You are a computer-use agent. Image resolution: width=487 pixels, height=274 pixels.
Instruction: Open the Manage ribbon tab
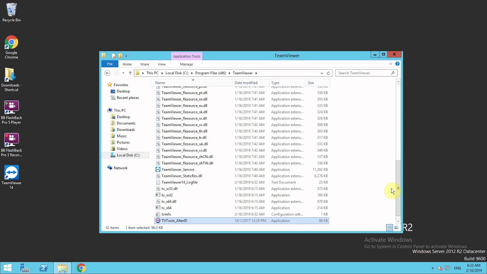(186, 64)
